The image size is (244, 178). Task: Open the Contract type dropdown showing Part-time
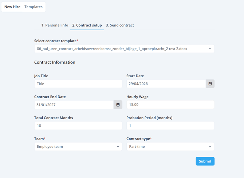pos(170,147)
